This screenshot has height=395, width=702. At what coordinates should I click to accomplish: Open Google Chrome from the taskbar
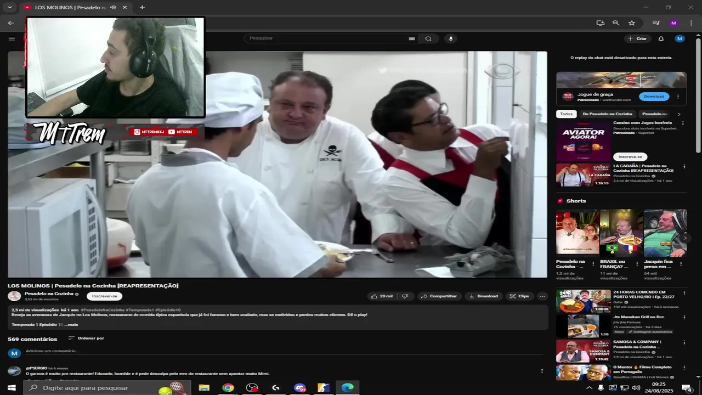point(228,388)
